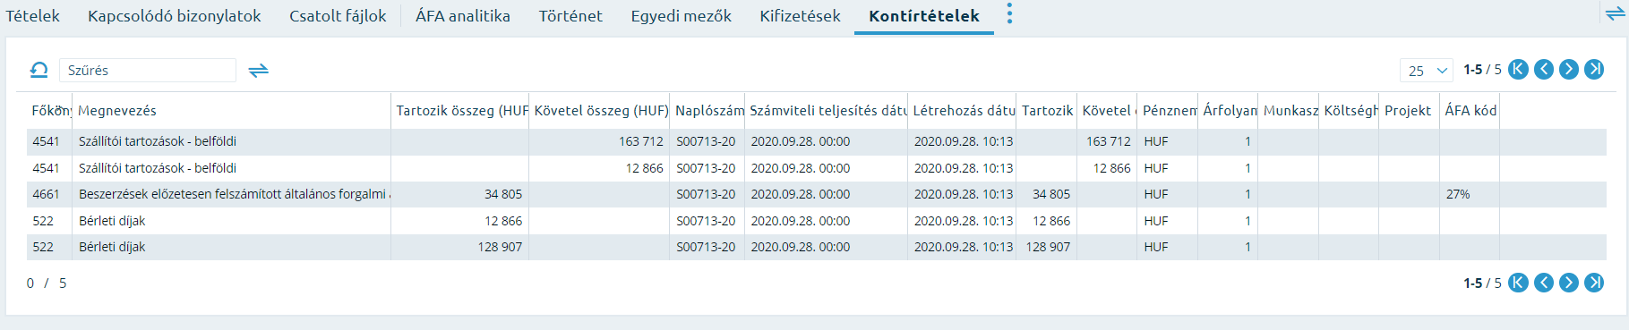Go to previous page in top pager
The height and width of the screenshot is (330, 1629).
tap(1543, 69)
